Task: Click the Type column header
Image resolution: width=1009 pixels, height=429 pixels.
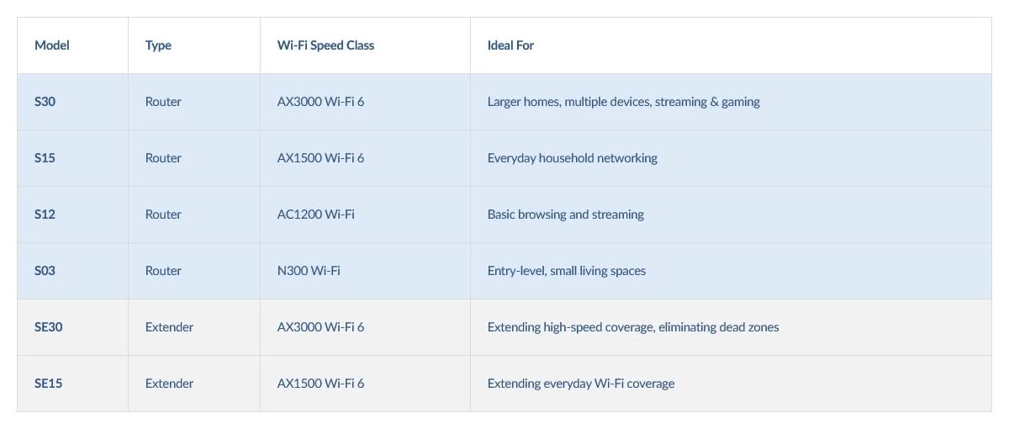Action: pos(158,45)
